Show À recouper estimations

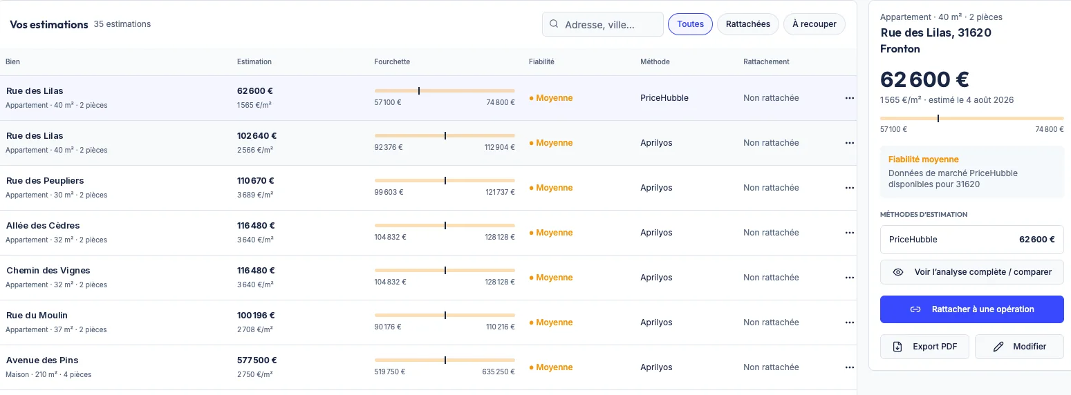(x=814, y=24)
